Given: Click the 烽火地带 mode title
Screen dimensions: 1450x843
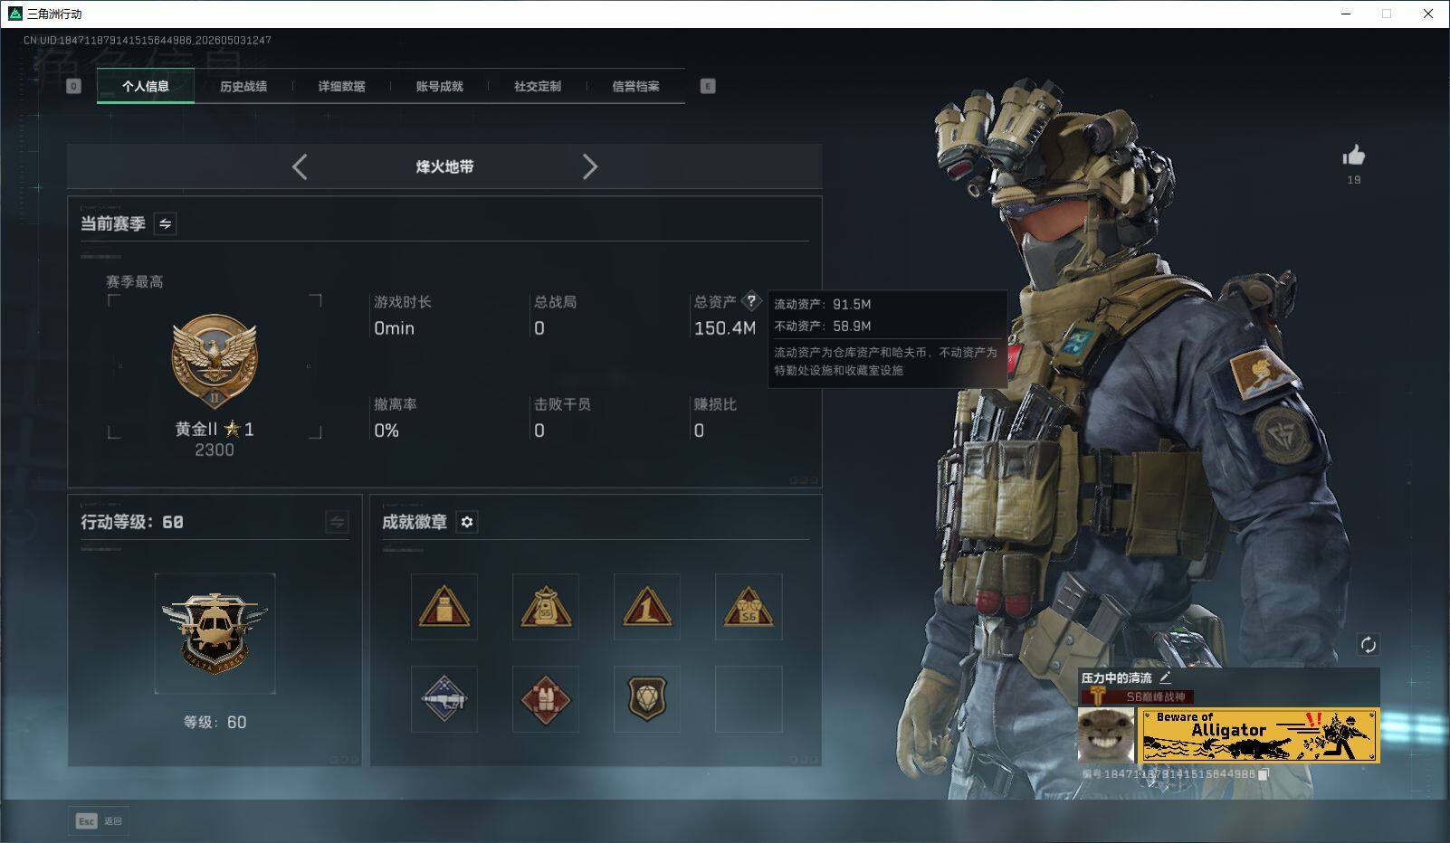Looking at the screenshot, I should pyautogui.click(x=444, y=166).
